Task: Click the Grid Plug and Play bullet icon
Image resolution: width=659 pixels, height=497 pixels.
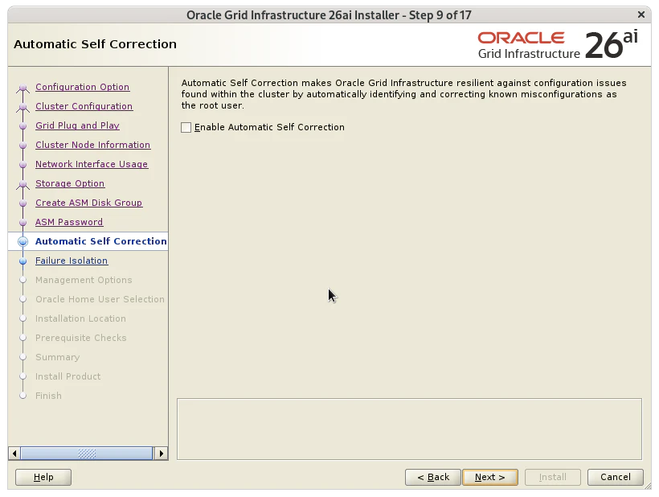Action: (23, 125)
